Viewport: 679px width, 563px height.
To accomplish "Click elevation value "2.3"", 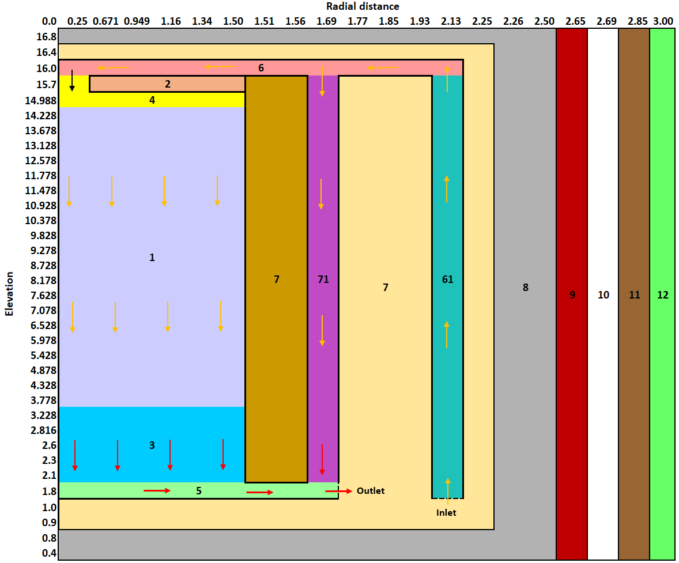I will (x=50, y=460).
